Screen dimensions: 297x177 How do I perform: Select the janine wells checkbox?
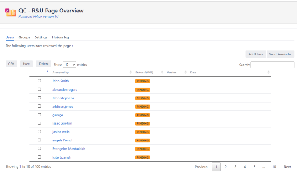(39, 132)
